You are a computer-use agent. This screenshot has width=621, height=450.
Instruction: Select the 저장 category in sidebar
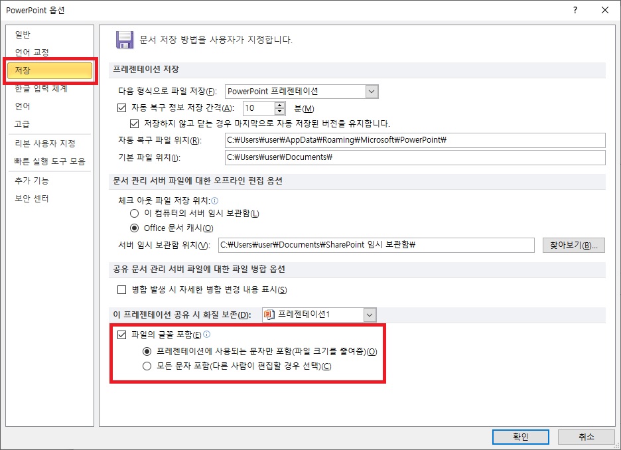[x=50, y=70]
